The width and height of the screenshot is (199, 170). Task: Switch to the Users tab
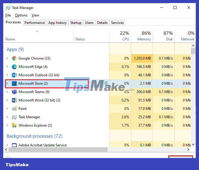[x=89, y=23]
